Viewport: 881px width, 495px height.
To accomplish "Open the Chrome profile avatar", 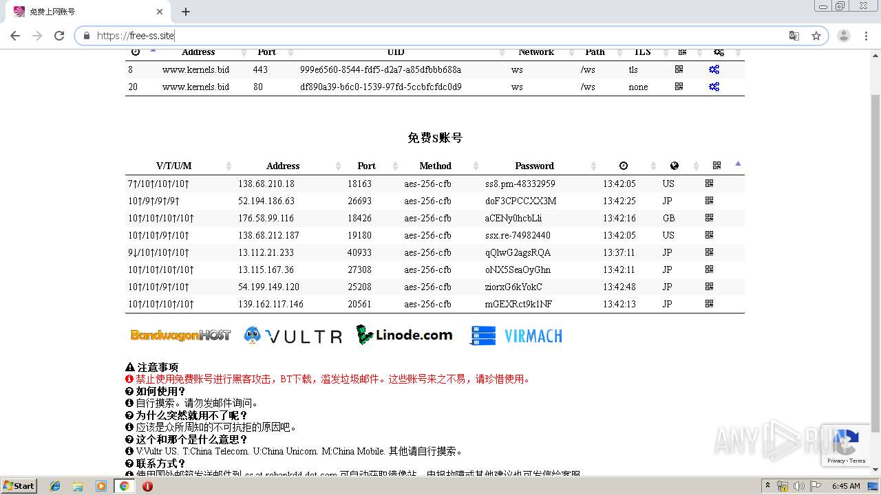I will pos(843,36).
